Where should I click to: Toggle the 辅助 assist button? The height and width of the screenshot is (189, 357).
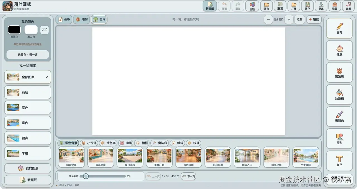314,19
